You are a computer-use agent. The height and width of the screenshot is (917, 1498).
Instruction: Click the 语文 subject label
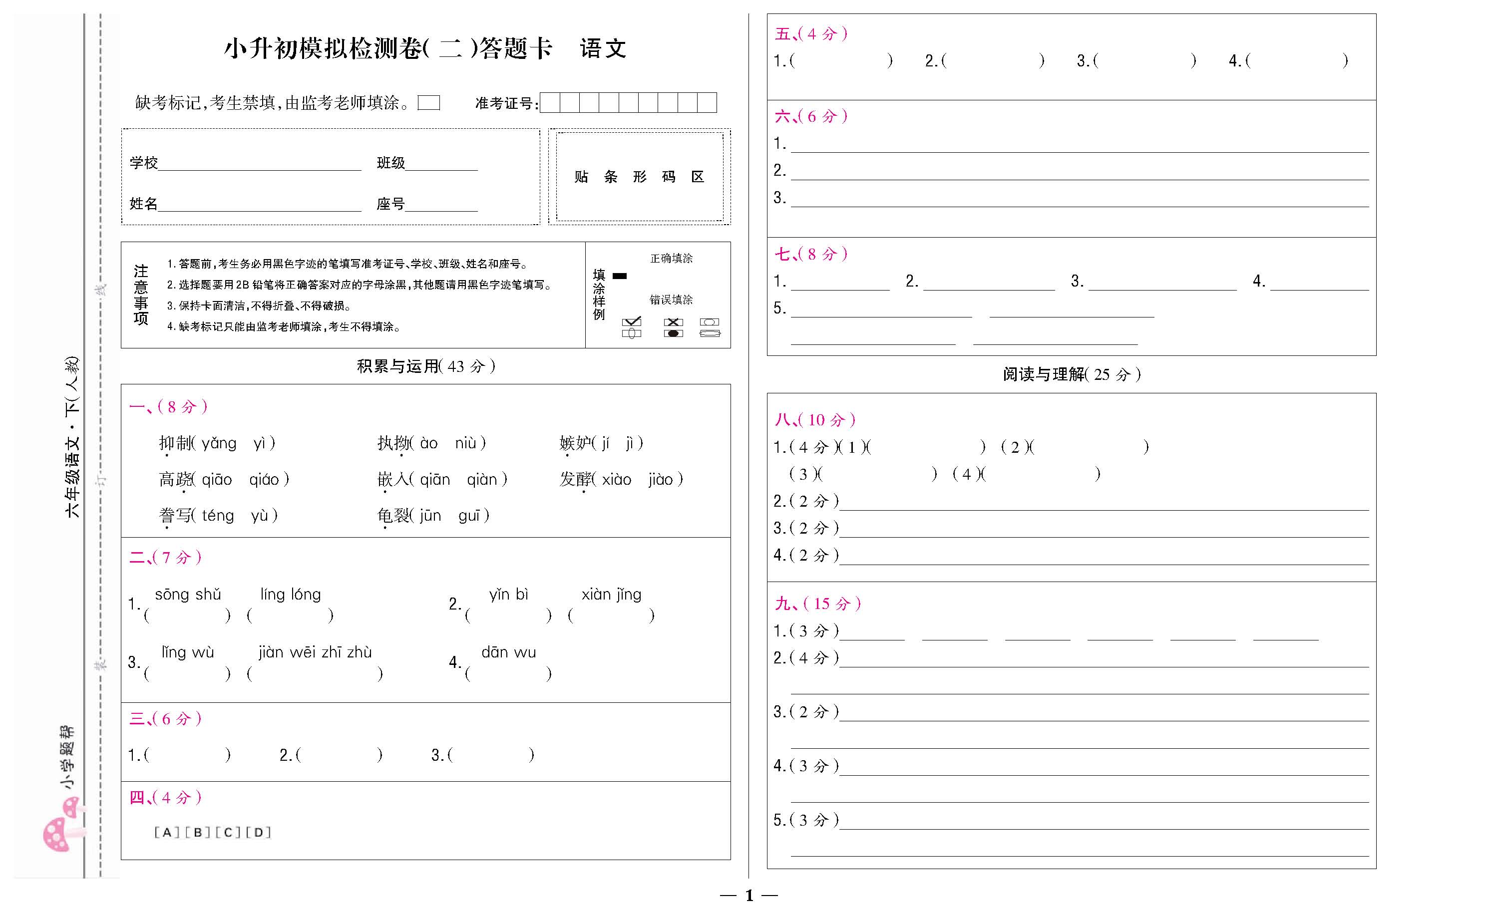(x=603, y=48)
